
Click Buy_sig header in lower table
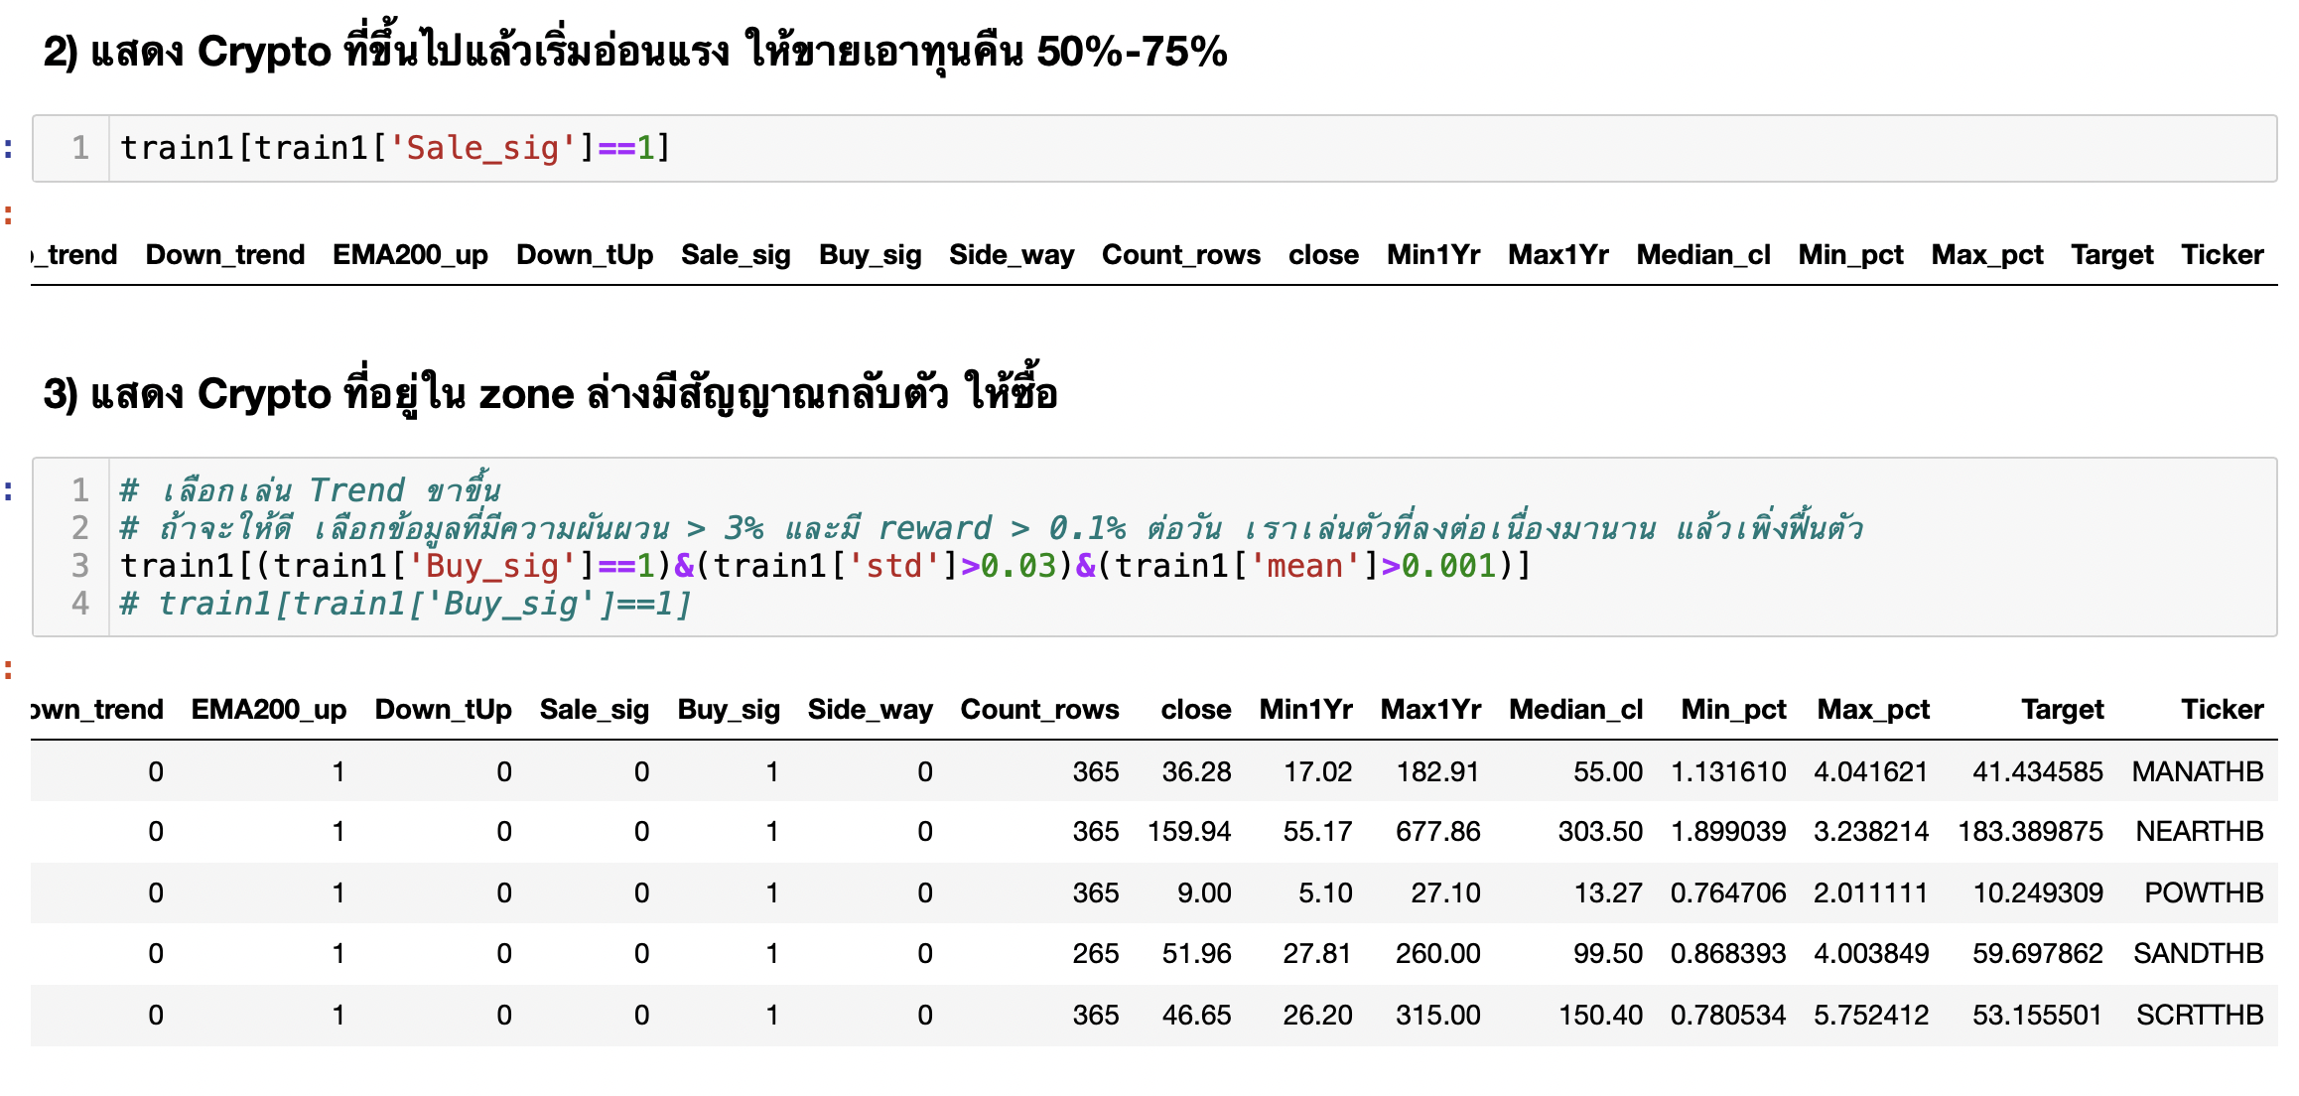(729, 710)
